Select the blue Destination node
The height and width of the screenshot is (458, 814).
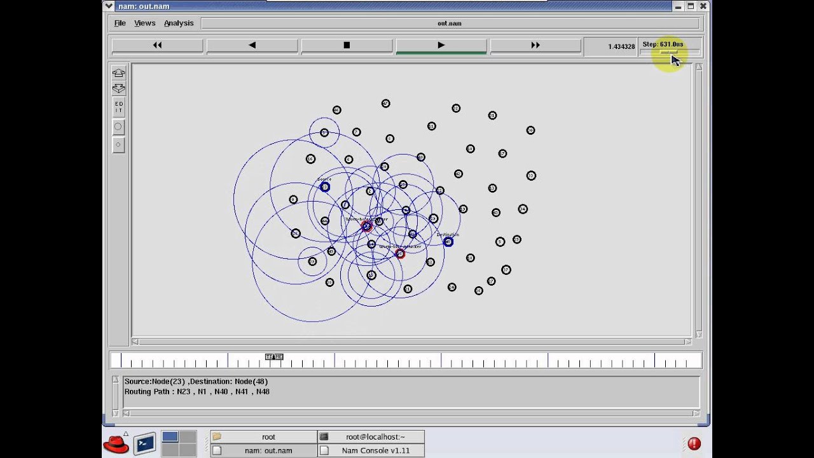[448, 242]
